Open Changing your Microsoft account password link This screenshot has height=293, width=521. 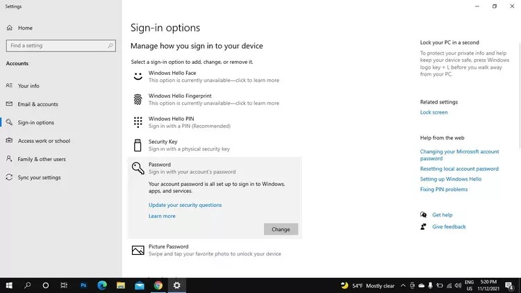459,155
